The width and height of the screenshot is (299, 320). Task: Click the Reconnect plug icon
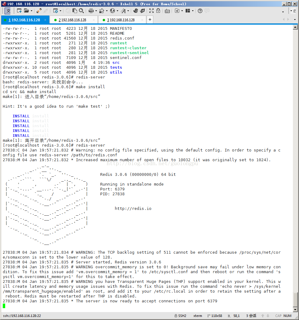point(39,11)
